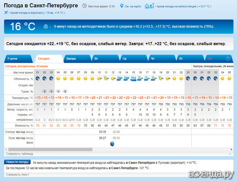This screenshot has height=181, width=237.
Task: Click the Сегодня, воскресенье, 23 июня heading
Action: pyautogui.click(x=26, y=66)
